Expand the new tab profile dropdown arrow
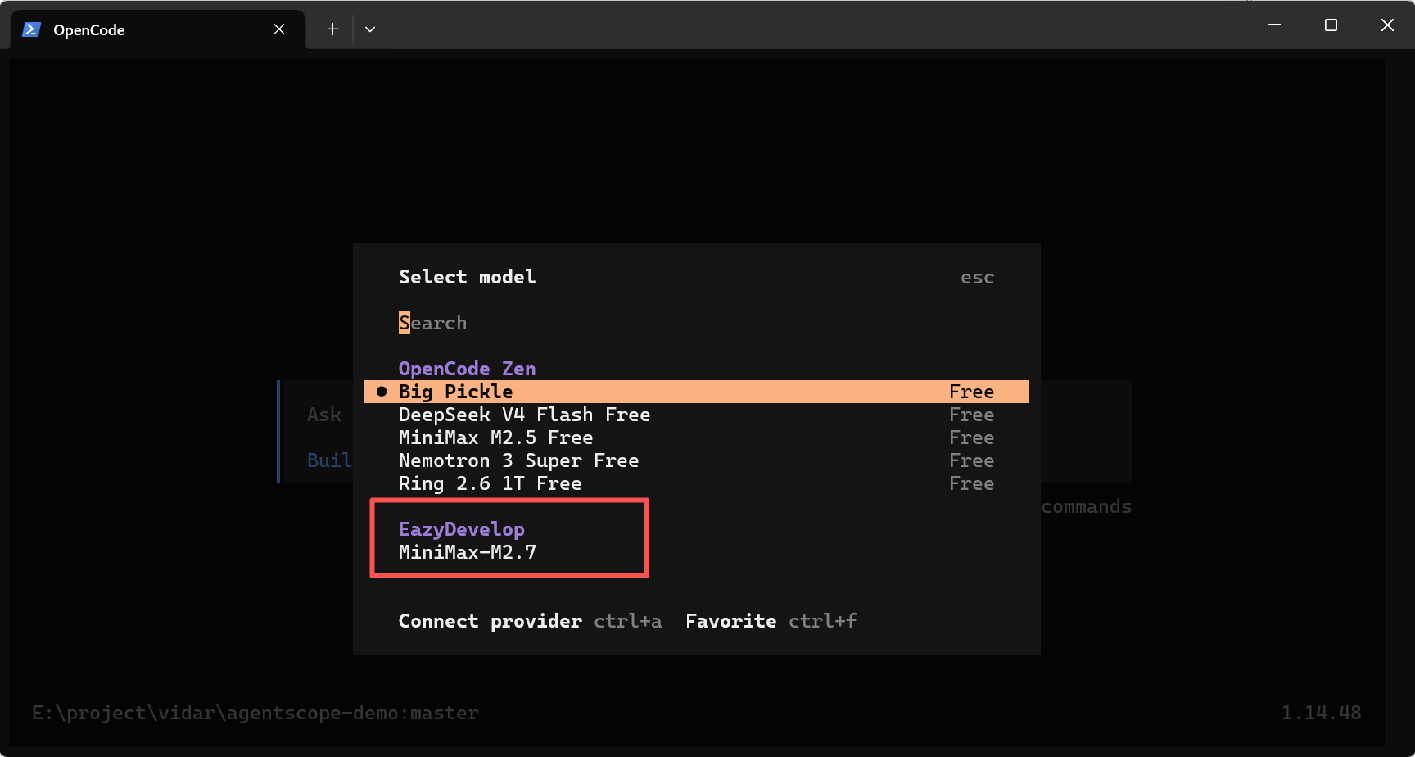The height and width of the screenshot is (757, 1415). click(x=370, y=29)
